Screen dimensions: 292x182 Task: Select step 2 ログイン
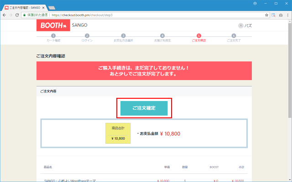point(87,38)
